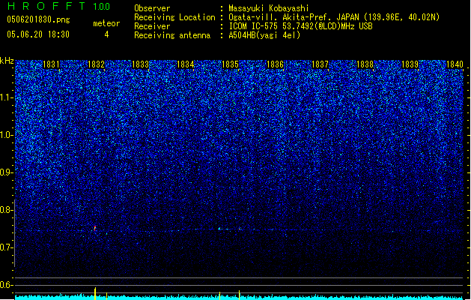This screenshot has width=471, height=300.
Task: Click the 1839 time marker
Action: coord(410,64)
